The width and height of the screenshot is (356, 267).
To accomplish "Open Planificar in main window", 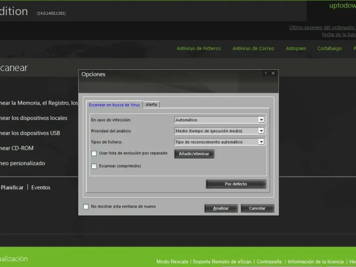I will coord(12,187).
